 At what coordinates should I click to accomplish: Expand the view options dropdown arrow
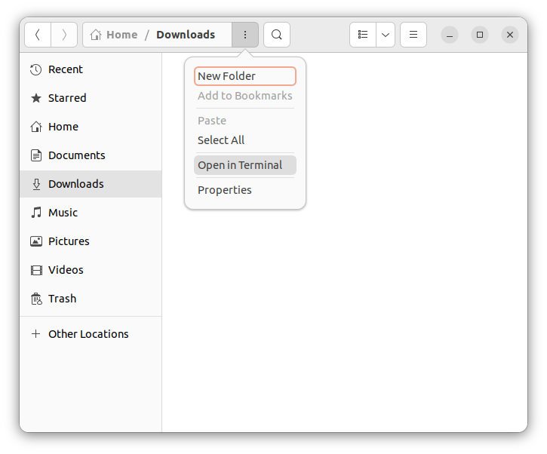[386, 35]
